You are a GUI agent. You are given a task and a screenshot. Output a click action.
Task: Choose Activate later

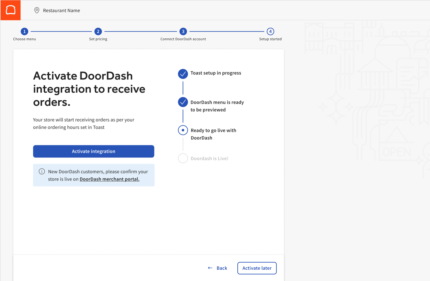[257, 268]
